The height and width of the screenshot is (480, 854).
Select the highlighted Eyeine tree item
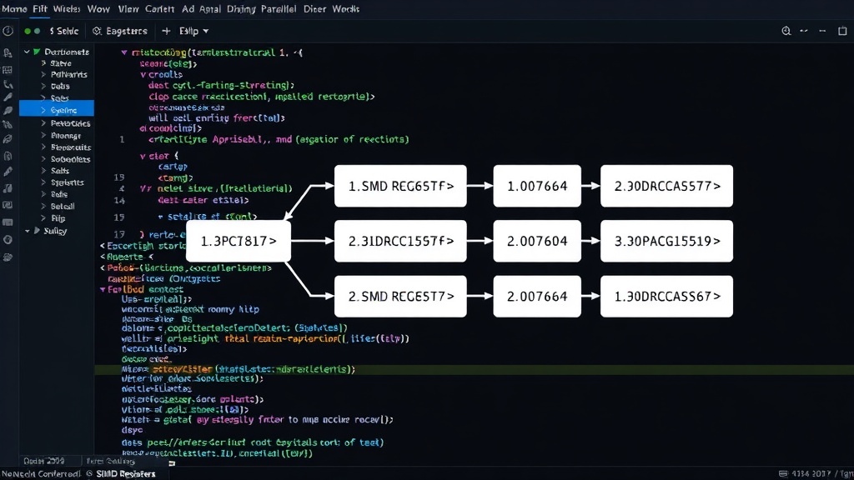coord(57,110)
